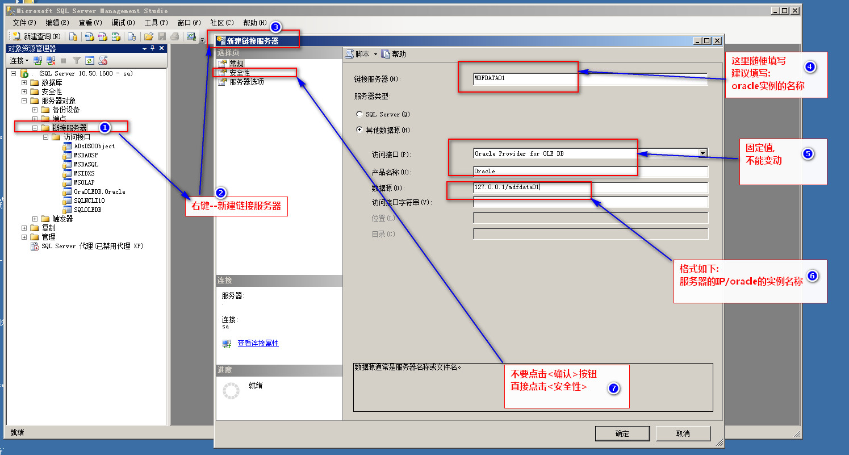Click the OraOLEDB.Oracle provider item
This screenshot has height=455, width=849.
[99, 191]
